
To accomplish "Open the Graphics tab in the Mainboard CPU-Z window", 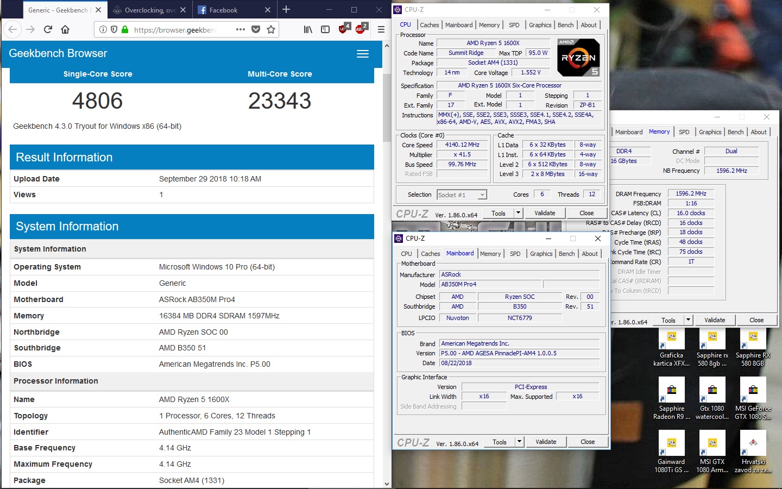I will coord(541,254).
